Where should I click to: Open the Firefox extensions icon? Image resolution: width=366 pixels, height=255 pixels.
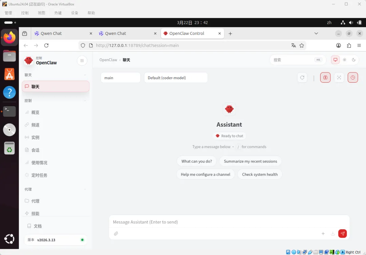349,45
